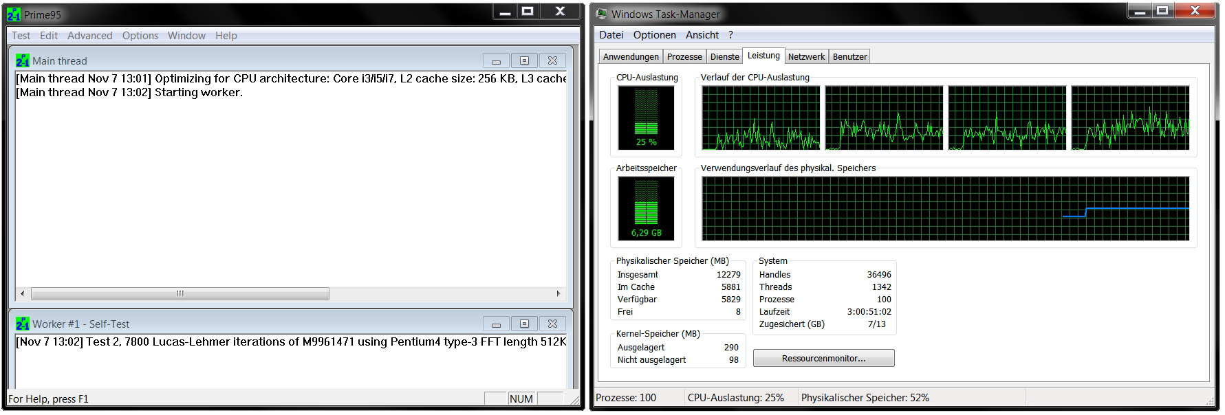
Task: Click the Verfügbar value 5829
Action: click(x=730, y=300)
